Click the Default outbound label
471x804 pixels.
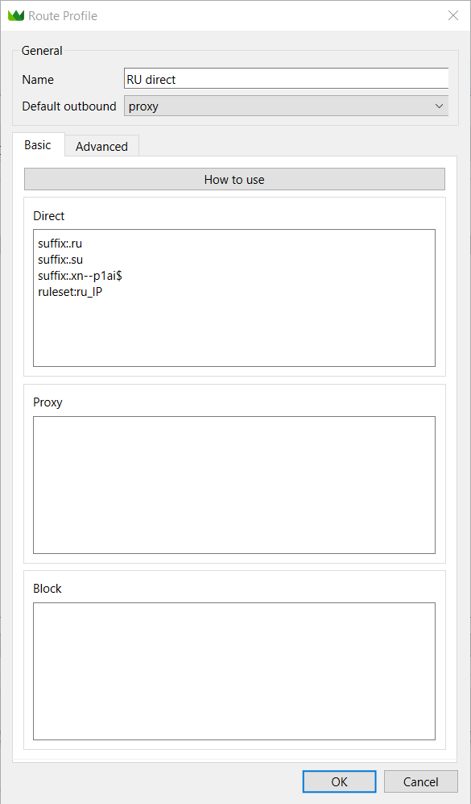point(69,106)
